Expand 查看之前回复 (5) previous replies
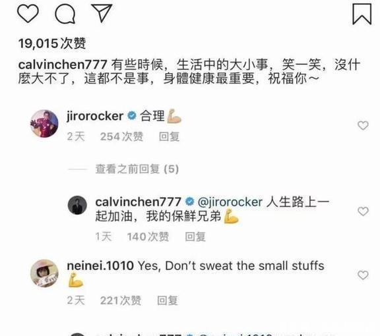 pos(137,169)
